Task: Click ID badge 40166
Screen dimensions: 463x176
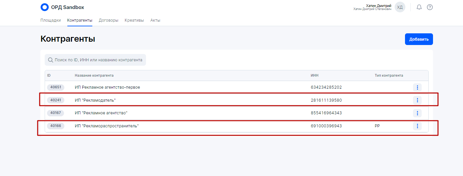Action: pyautogui.click(x=56, y=126)
